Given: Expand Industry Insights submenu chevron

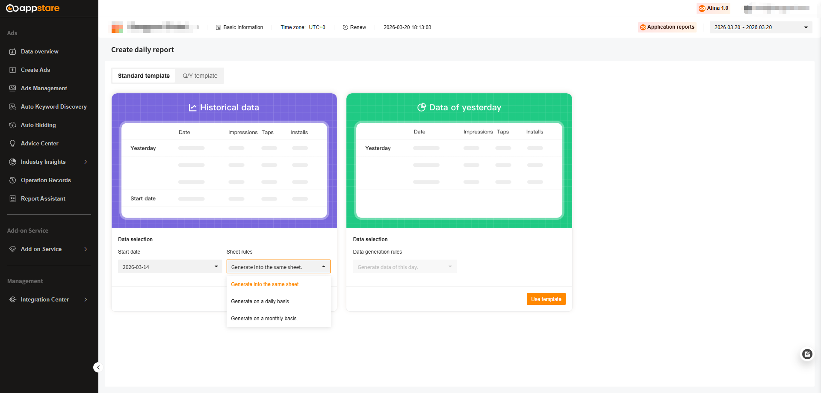Looking at the screenshot, I should pyautogui.click(x=86, y=162).
